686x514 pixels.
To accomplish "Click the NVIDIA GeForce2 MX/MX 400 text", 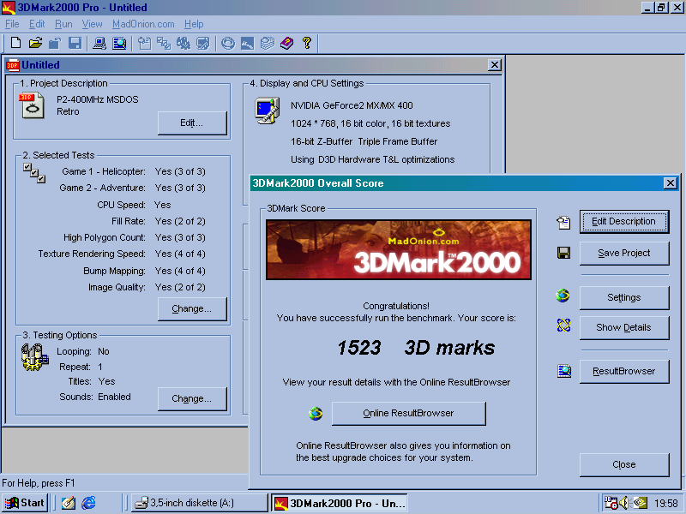I will point(352,105).
